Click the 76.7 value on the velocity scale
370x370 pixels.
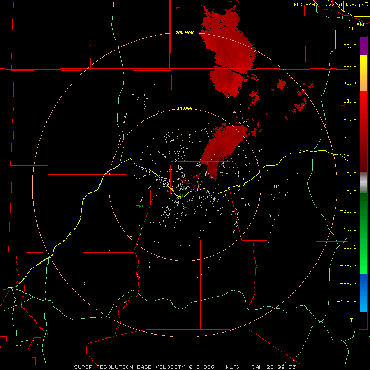click(x=350, y=83)
